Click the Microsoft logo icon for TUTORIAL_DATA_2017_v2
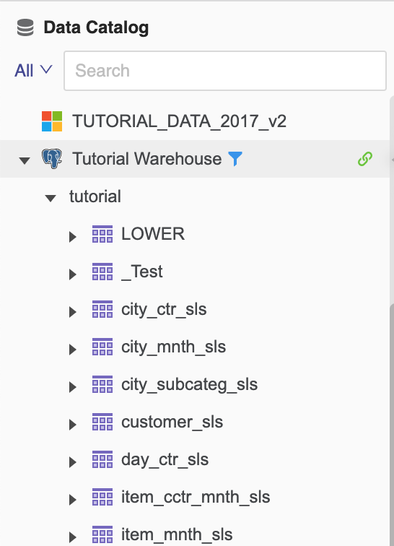394x546 pixels. click(x=52, y=121)
